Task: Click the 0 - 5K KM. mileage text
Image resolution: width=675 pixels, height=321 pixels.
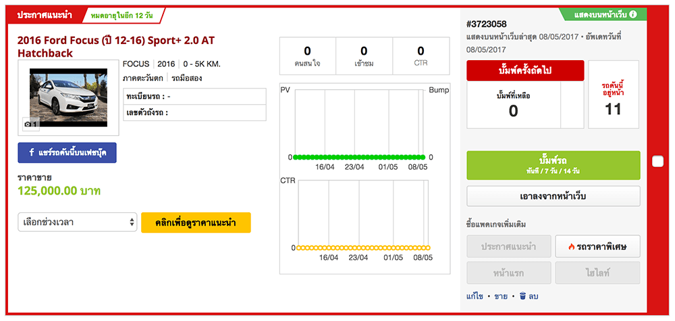Action: coord(201,64)
